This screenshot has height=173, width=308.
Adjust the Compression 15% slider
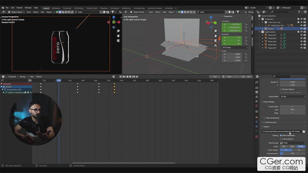click(293, 153)
